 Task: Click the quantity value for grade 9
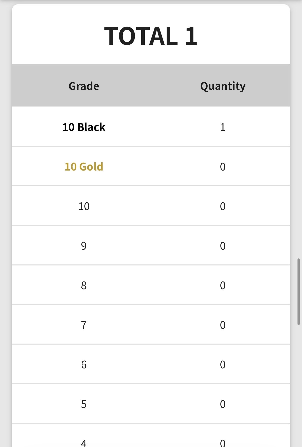pyautogui.click(x=223, y=246)
